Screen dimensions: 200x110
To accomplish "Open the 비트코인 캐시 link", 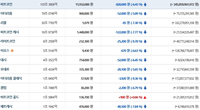I will (x=10, y=32).
